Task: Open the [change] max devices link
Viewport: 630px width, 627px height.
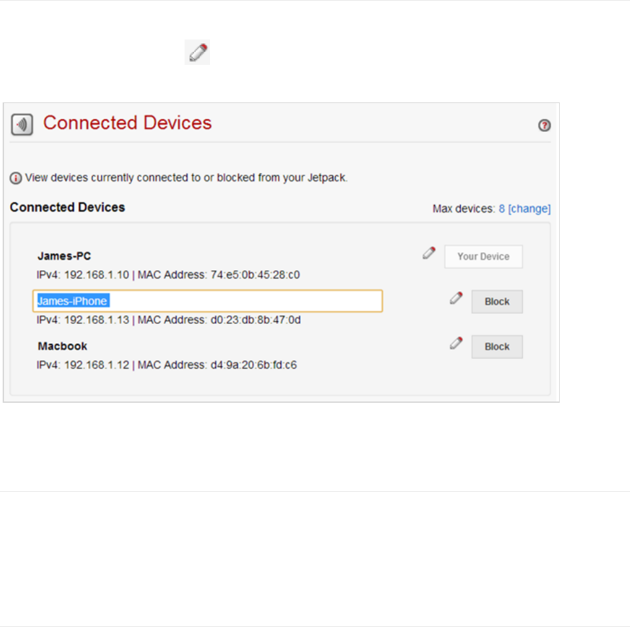Action: [x=529, y=209]
